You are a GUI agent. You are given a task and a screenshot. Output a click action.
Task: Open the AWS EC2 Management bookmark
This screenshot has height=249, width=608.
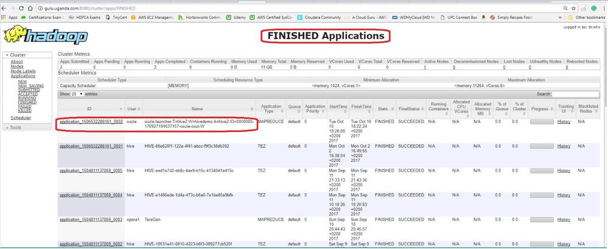click(x=153, y=18)
